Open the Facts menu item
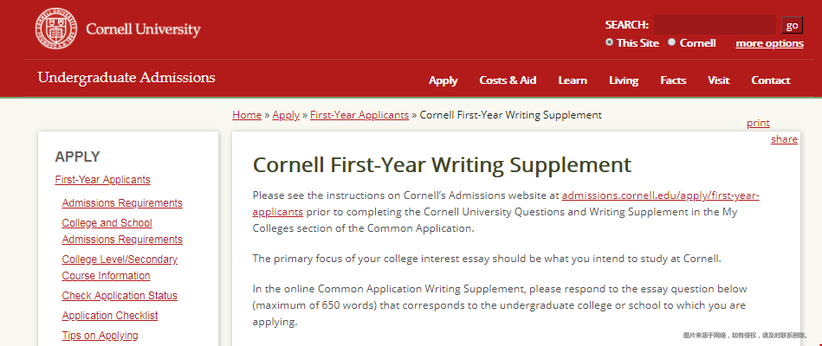Image resolution: width=822 pixels, height=346 pixels. pyautogui.click(x=673, y=80)
